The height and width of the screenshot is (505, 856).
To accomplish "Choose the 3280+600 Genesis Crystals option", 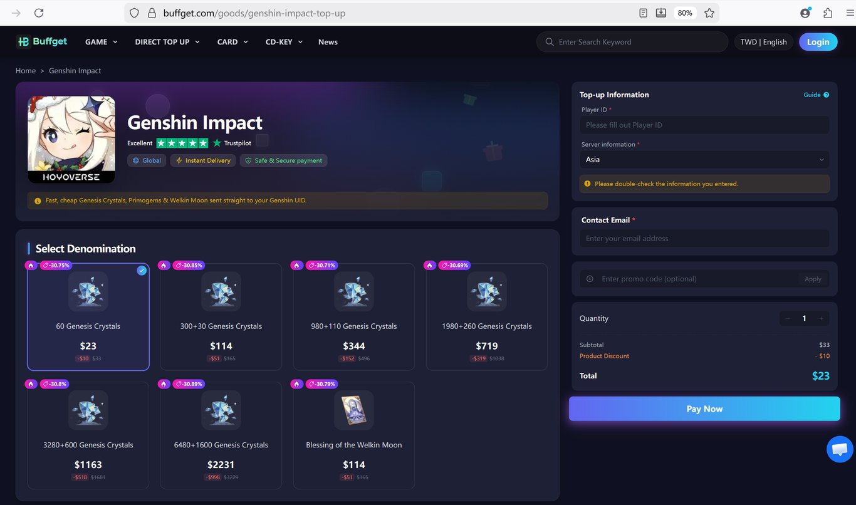I will click(x=88, y=435).
